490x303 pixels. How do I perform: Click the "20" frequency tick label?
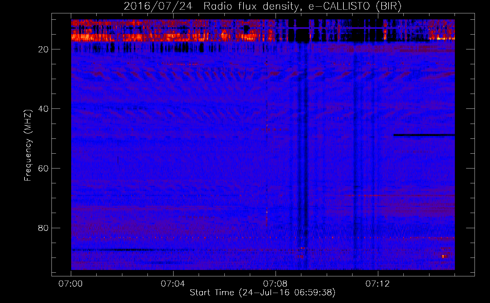44,49
